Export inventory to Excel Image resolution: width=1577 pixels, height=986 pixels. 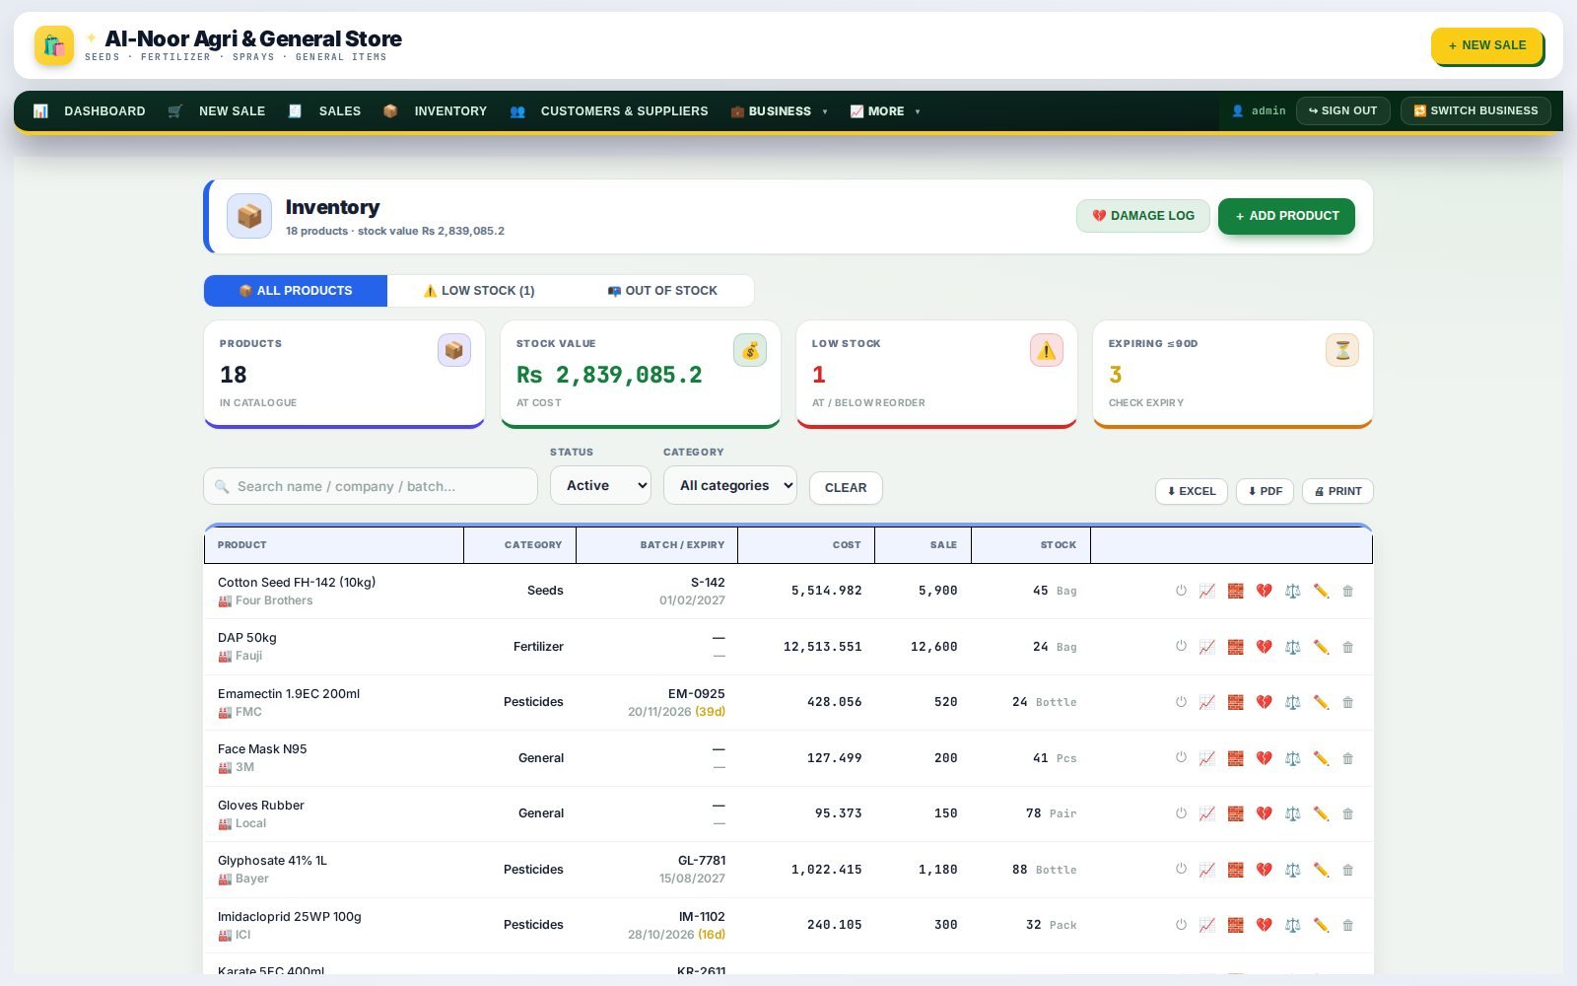point(1192,491)
